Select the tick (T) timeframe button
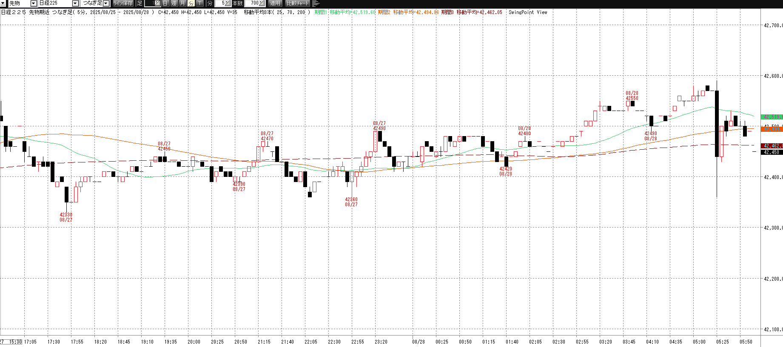Screen dimensions: 783x347 (199, 3)
